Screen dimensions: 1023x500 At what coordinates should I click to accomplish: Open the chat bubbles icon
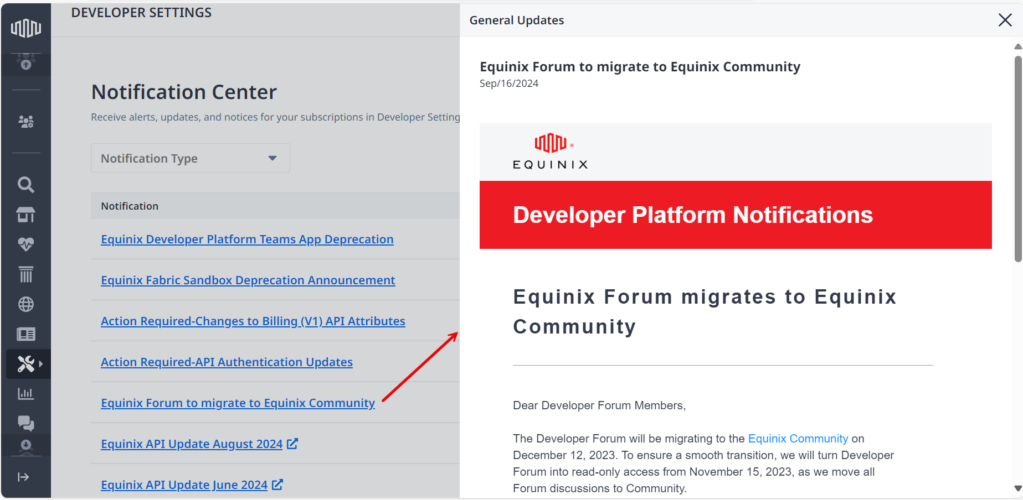(x=26, y=424)
